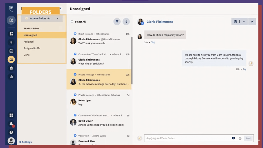Click Helen Lynn's profile photo
Image resolution: width=263 pixels, height=148 pixels.
coord(73,102)
